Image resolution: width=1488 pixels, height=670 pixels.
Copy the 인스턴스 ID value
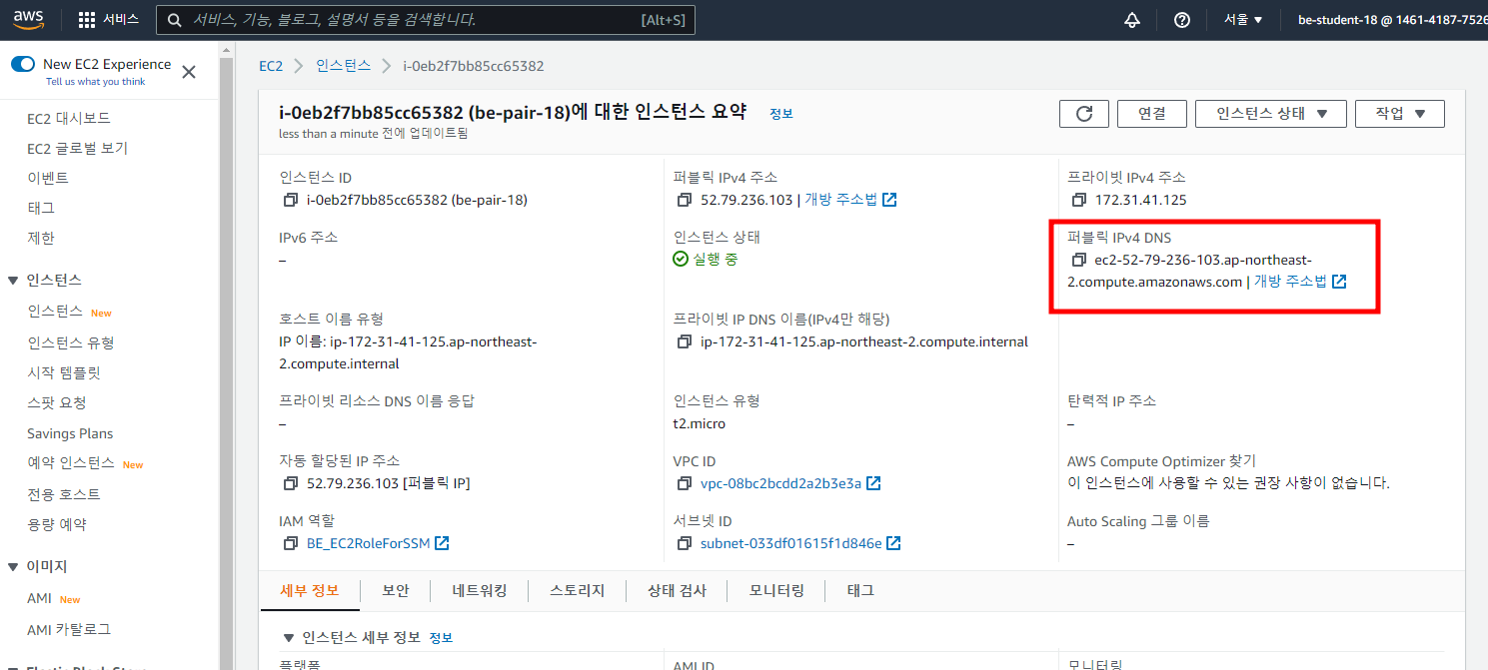pos(290,200)
